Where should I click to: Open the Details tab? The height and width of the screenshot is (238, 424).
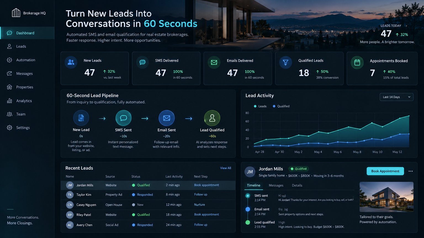tap(297, 185)
